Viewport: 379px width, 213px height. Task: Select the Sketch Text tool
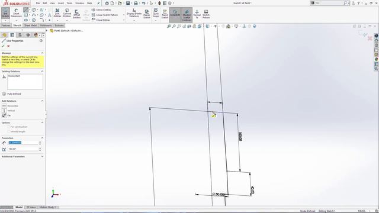pyautogui.click(x=50, y=15)
